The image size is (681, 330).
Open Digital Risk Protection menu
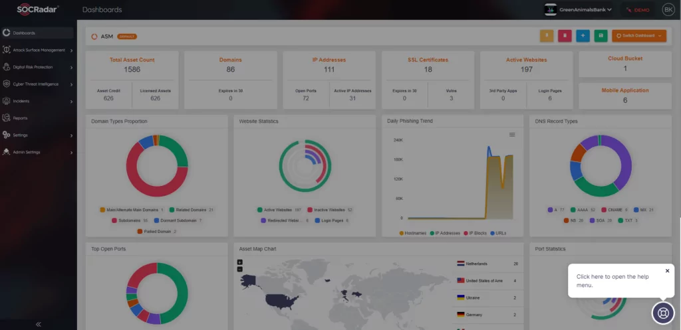[37, 67]
